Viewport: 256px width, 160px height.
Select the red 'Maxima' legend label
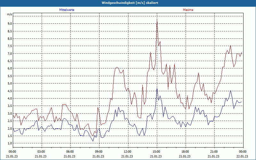coord(188,10)
